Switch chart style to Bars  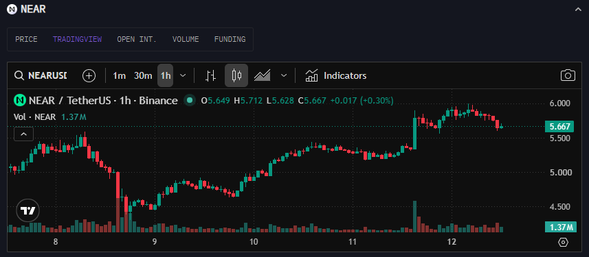pos(211,75)
